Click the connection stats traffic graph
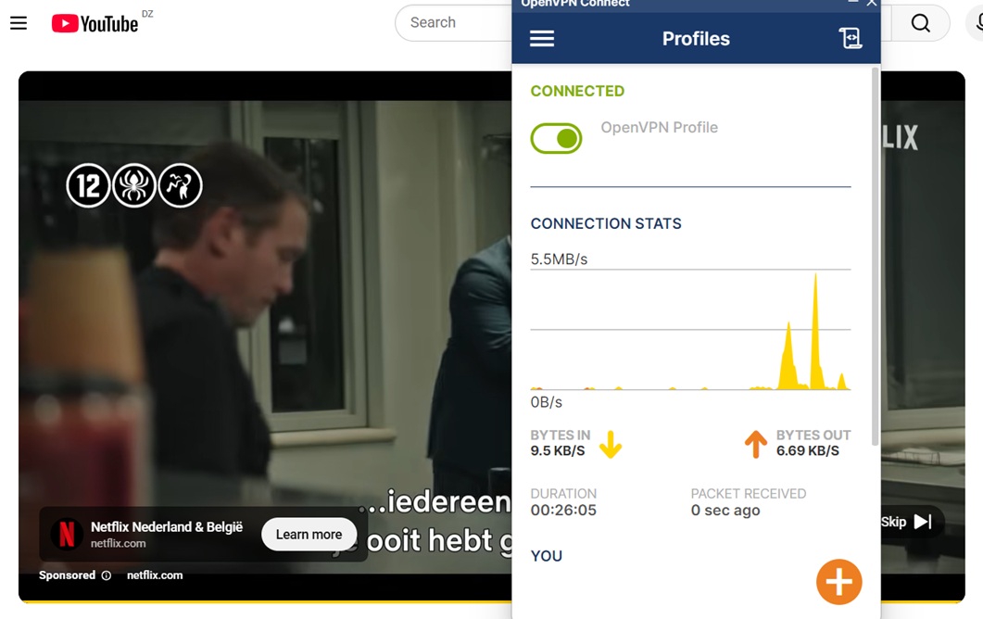The image size is (983, 619). point(690,330)
